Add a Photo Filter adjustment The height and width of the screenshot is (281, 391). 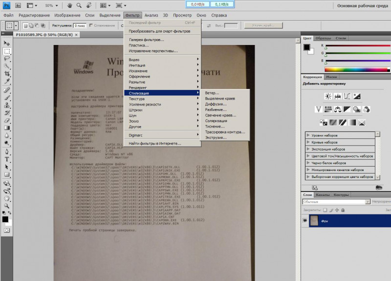(357, 109)
